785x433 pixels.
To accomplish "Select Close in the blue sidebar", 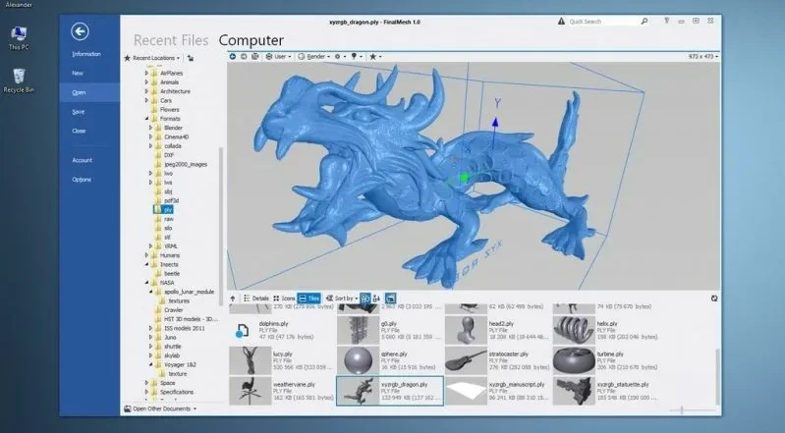I will [79, 132].
